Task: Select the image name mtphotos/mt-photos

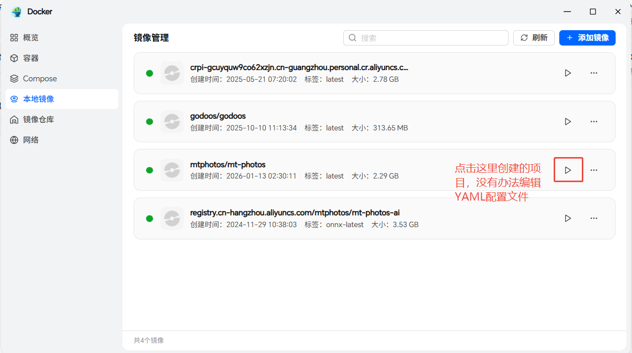Action: (228, 165)
